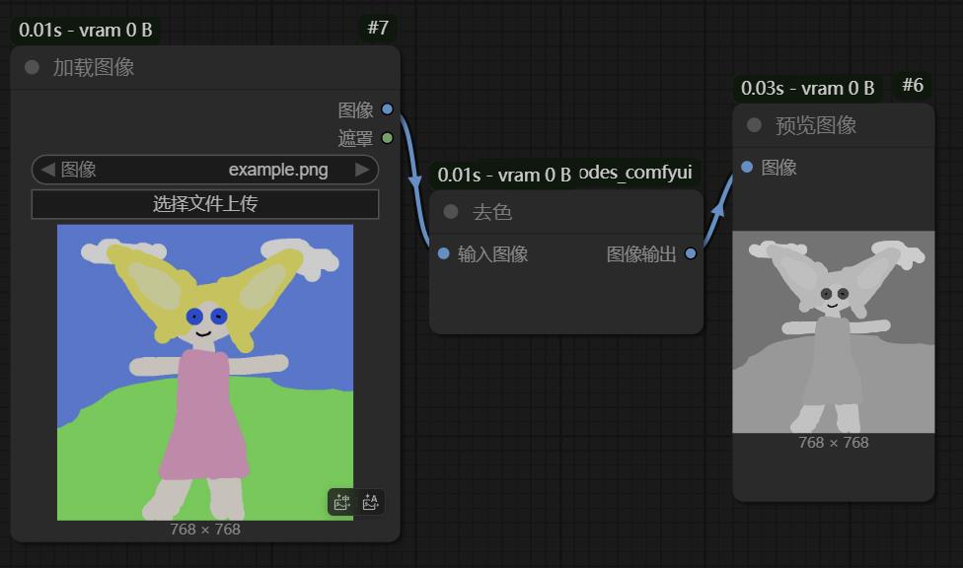Click the 输入图像 input port
Viewport: 963px width, 568px height.
443,253
